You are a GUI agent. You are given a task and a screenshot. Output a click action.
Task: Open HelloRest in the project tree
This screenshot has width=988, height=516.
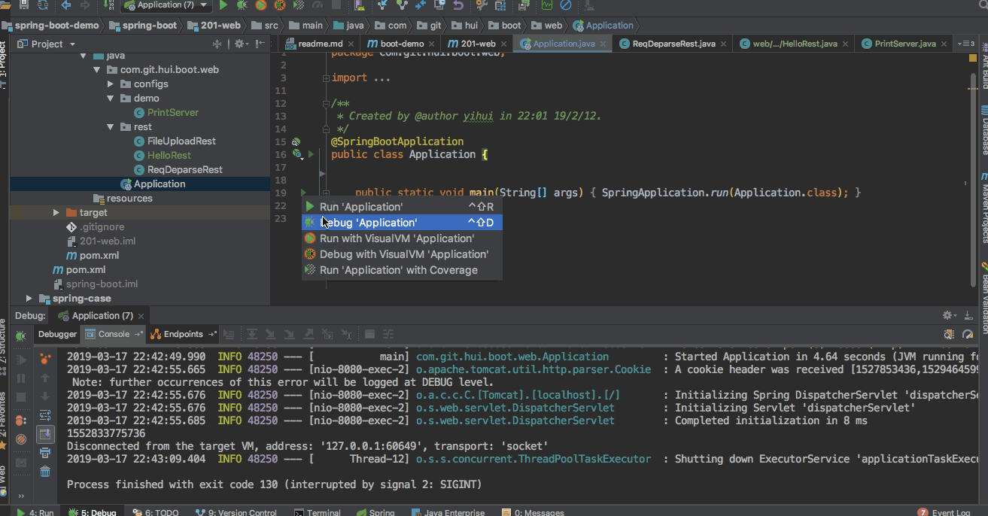(x=169, y=156)
